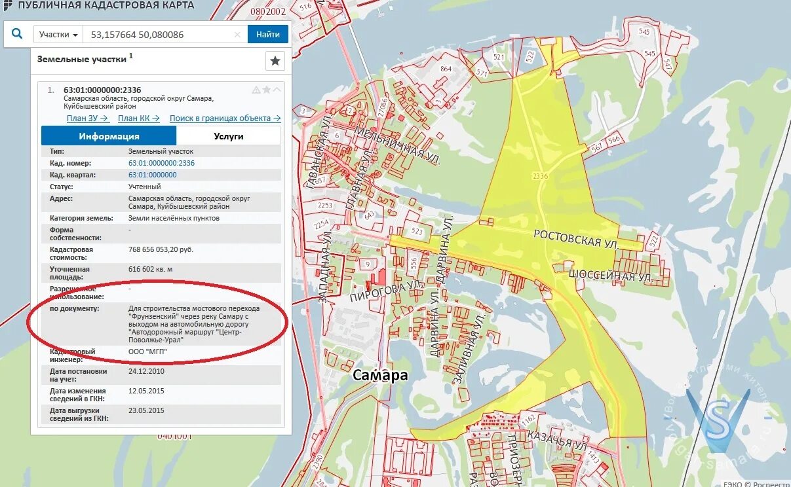Viewport: 791px width, 487px height.
Task: Toggle favorite status of the search results list
Action: [x=274, y=60]
